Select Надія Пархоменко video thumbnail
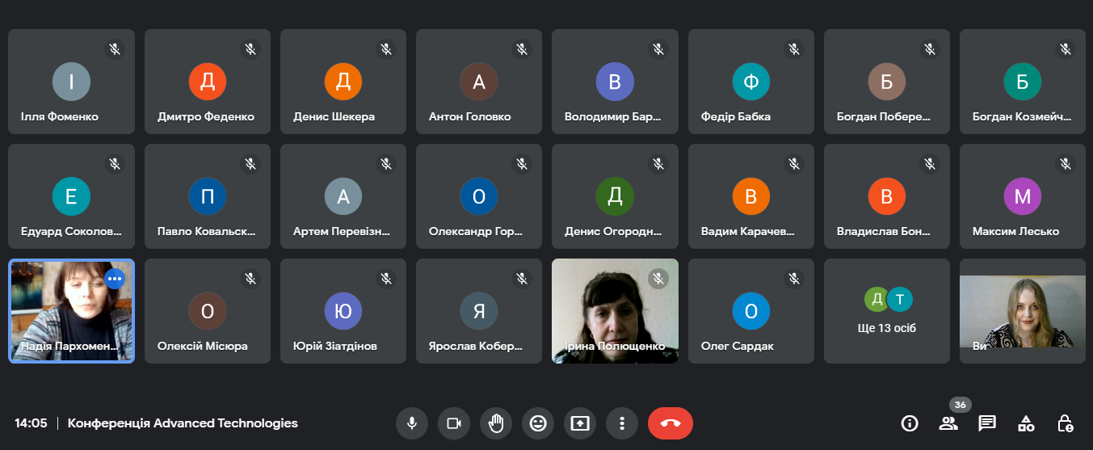The height and width of the screenshot is (450, 1093). tap(72, 311)
